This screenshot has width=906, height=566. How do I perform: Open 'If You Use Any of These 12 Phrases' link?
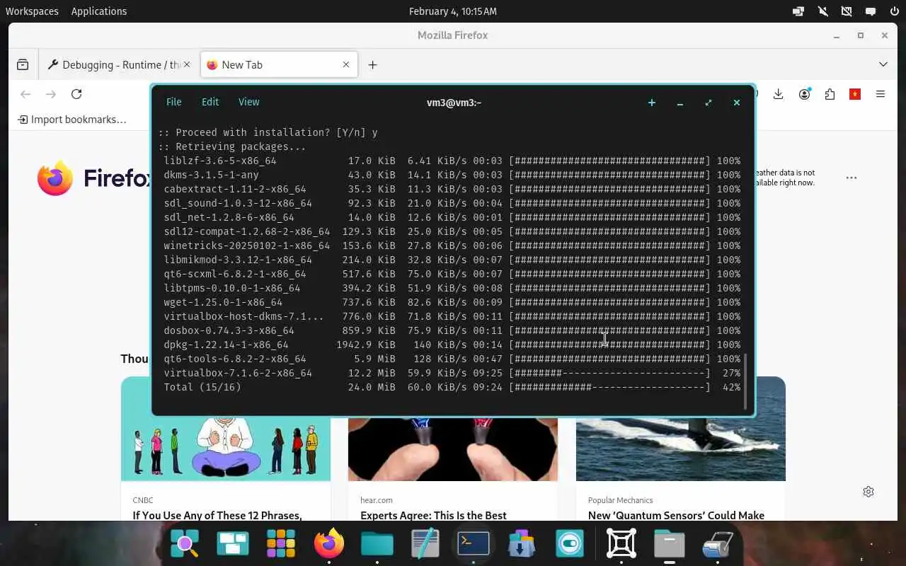tap(217, 515)
